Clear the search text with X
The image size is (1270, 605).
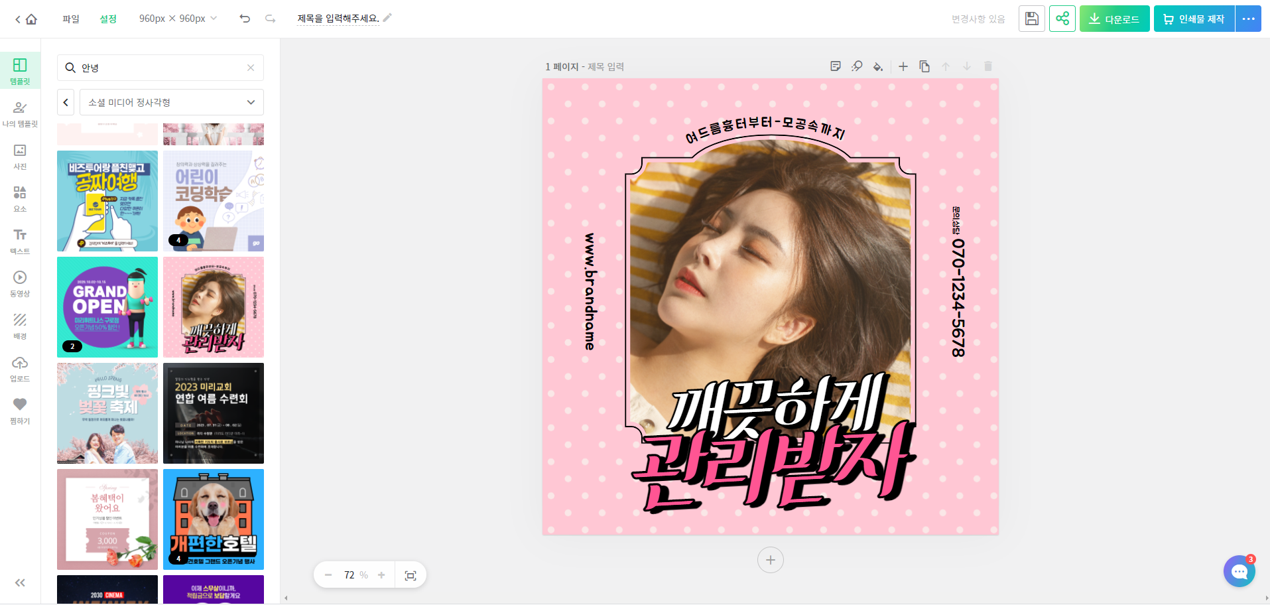point(251,68)
